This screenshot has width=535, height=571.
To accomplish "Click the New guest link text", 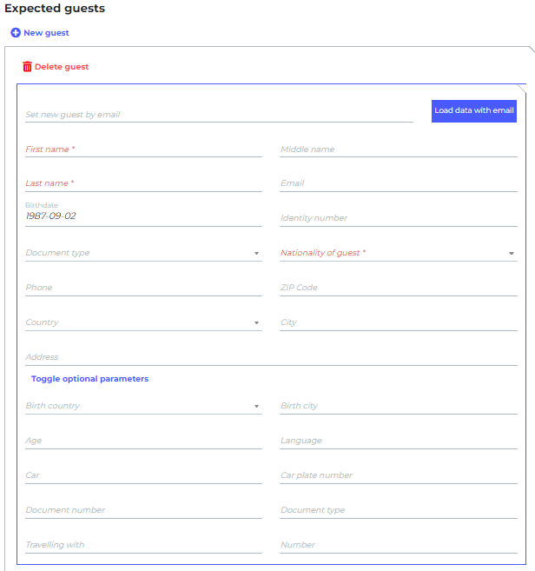I will click(46, 33).
